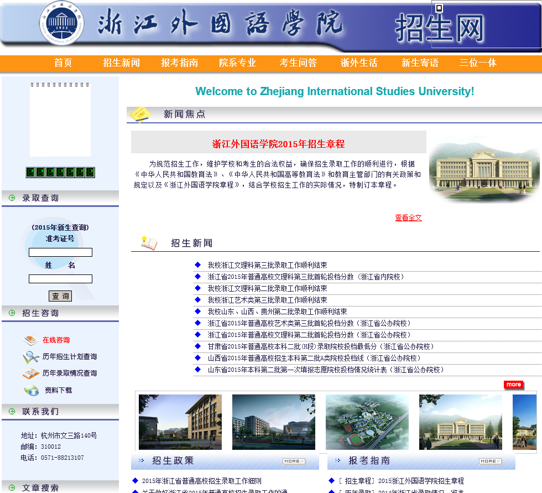Open headline 浙江外国语学院2015年招生章程
The height and width of the screenshot is (493, 542).
(278, 144)
